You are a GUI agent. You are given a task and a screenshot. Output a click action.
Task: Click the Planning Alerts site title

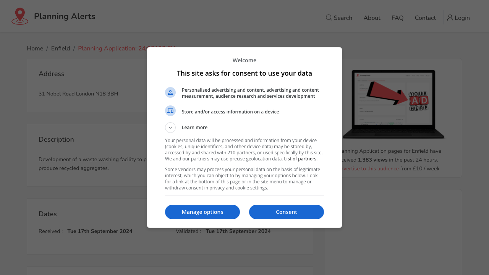65,16
